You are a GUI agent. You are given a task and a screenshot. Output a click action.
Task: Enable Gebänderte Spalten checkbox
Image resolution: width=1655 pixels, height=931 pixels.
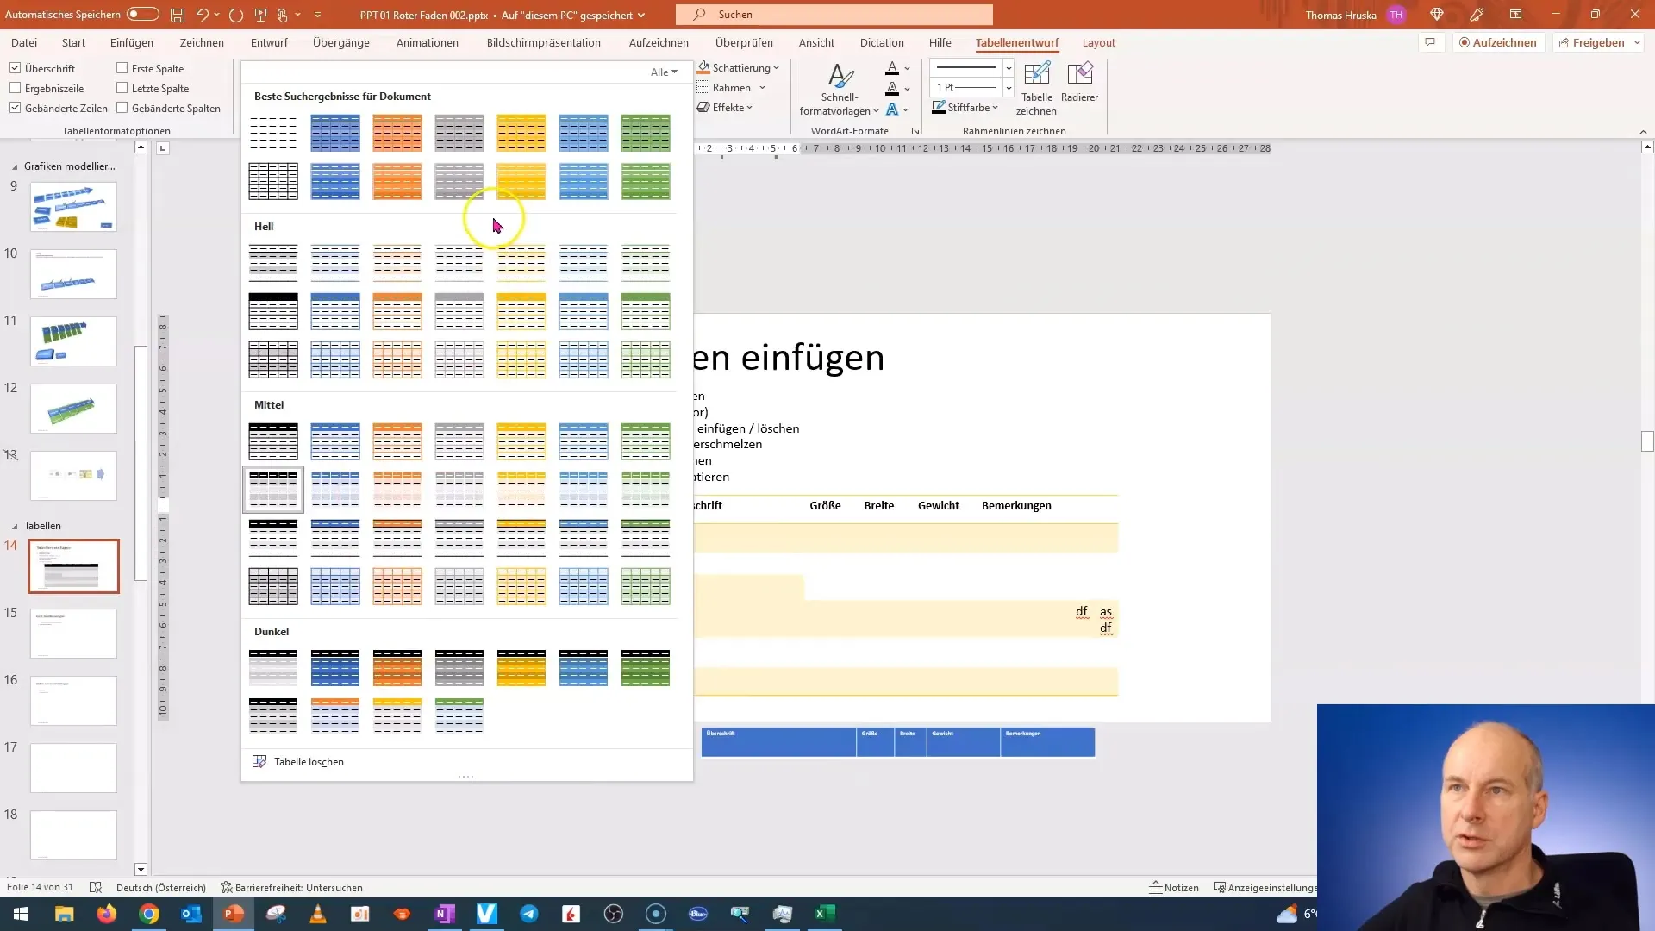(122, 108)
